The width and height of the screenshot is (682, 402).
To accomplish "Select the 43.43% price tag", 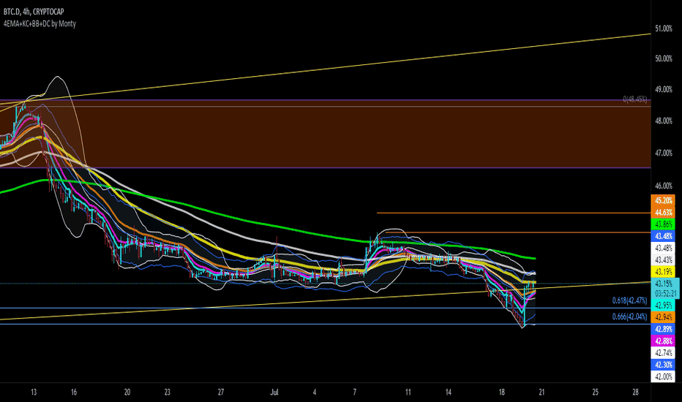I will click(x=663, y=260).
